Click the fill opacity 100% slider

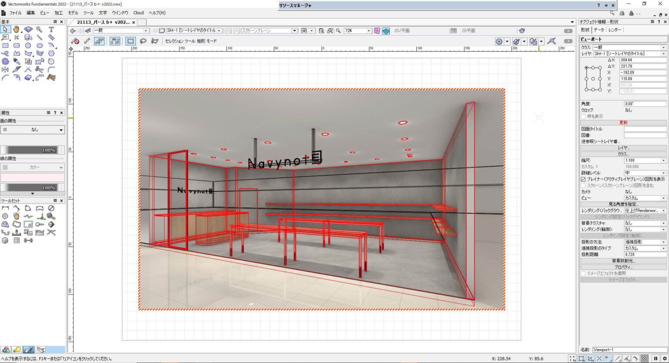click(x=29, y=150)
